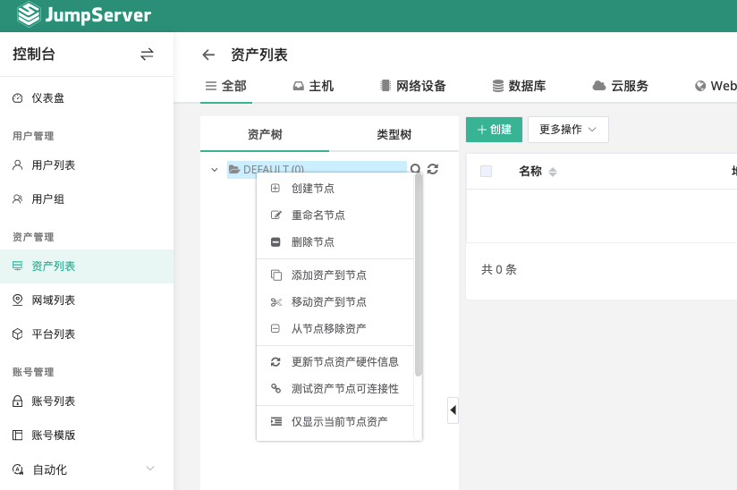Switch to the 数据库 category tab

(519, 87)
